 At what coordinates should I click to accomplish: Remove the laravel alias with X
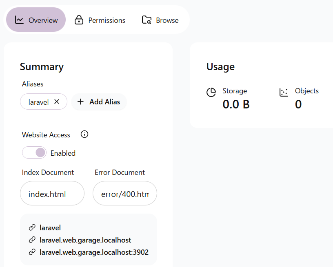(57, 102)
